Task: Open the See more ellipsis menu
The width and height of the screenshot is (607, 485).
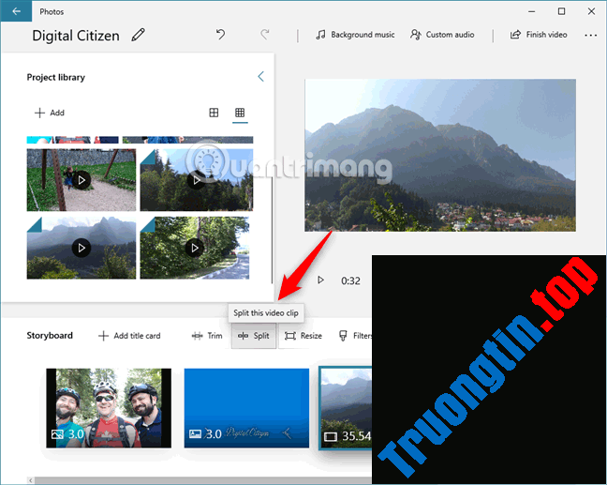Action: (590, 35)
